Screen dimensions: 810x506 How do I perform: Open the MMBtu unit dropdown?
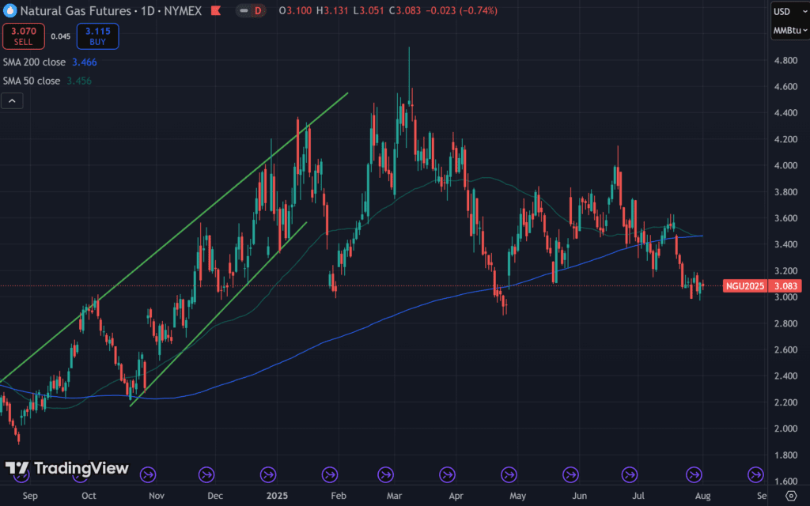point(789,32)
